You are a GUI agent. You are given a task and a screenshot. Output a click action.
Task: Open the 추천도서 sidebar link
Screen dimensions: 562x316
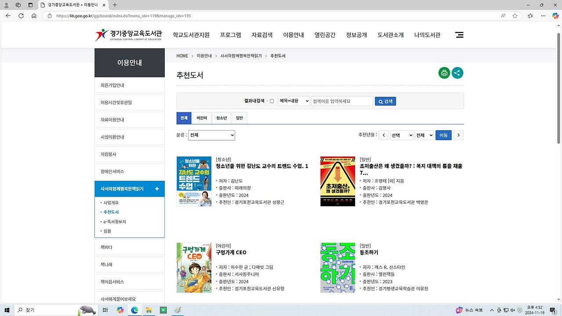coord(111,212)
